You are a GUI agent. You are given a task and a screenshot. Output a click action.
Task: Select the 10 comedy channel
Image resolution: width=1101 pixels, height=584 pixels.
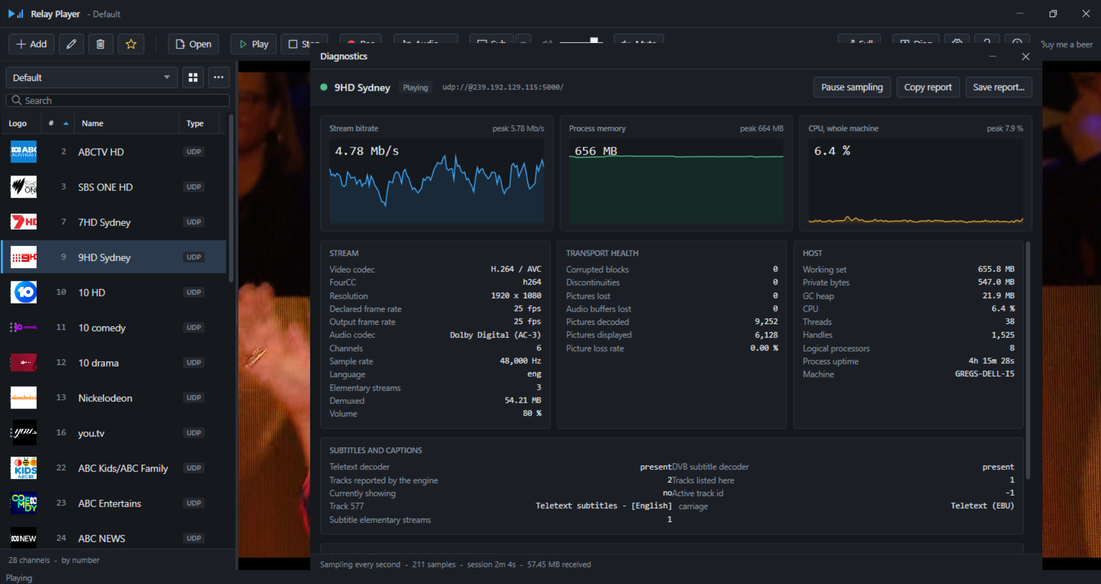tap(115, 328)
